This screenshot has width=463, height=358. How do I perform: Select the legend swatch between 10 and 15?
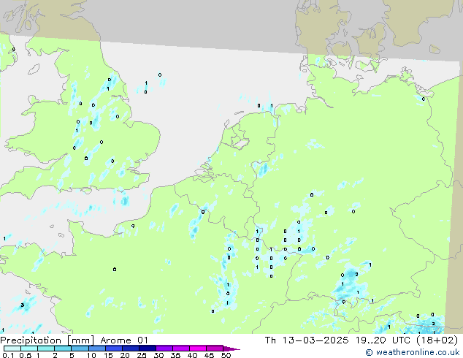pos(96,349)
